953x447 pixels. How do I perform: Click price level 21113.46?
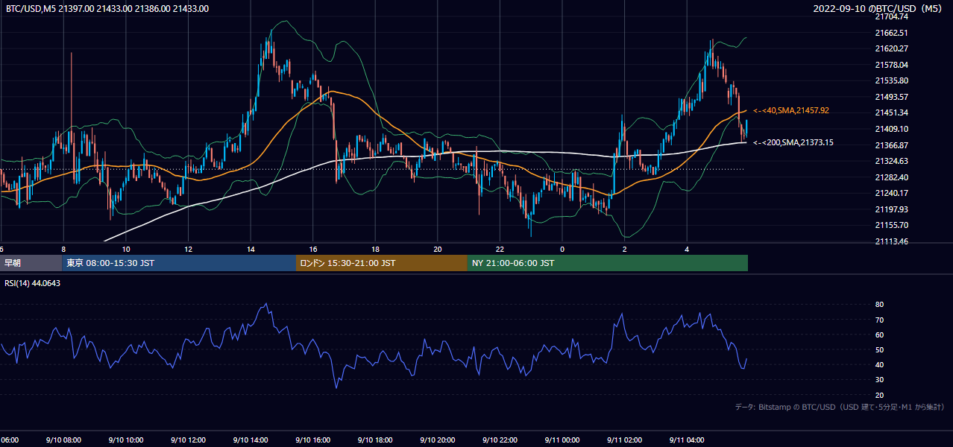coord(891,241)
